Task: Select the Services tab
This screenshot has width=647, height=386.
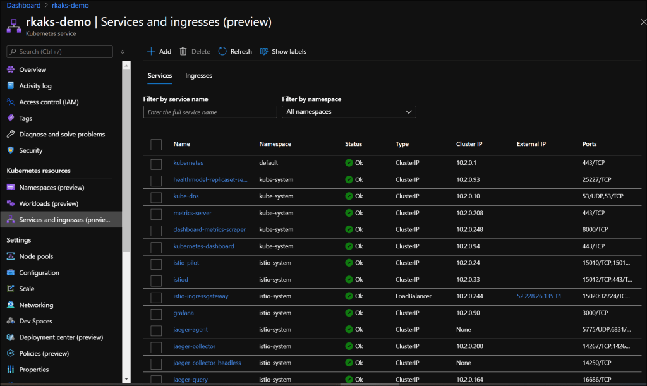Action: [160, 75]
